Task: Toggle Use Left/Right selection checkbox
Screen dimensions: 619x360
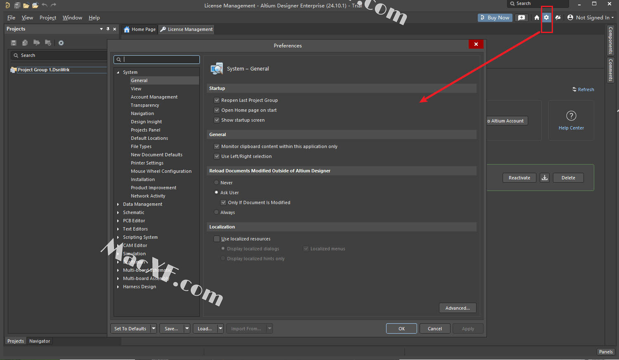Action: 216,156
